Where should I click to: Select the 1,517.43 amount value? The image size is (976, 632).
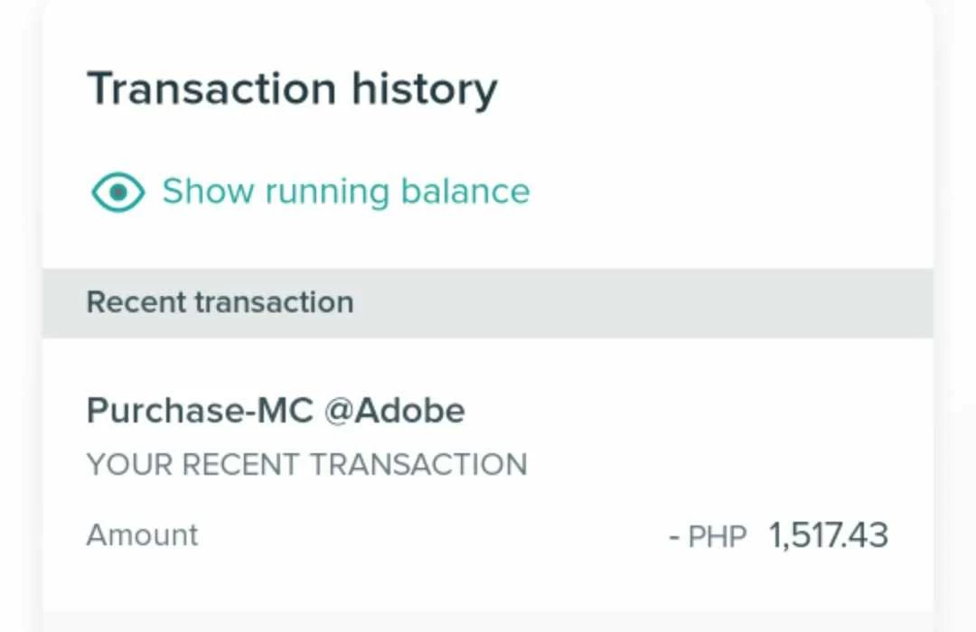point(828,535)
